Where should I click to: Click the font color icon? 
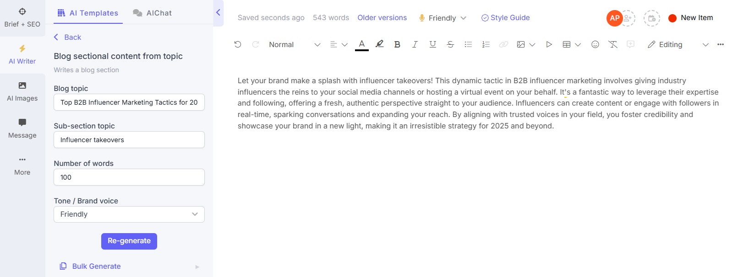tap(362, 44)
